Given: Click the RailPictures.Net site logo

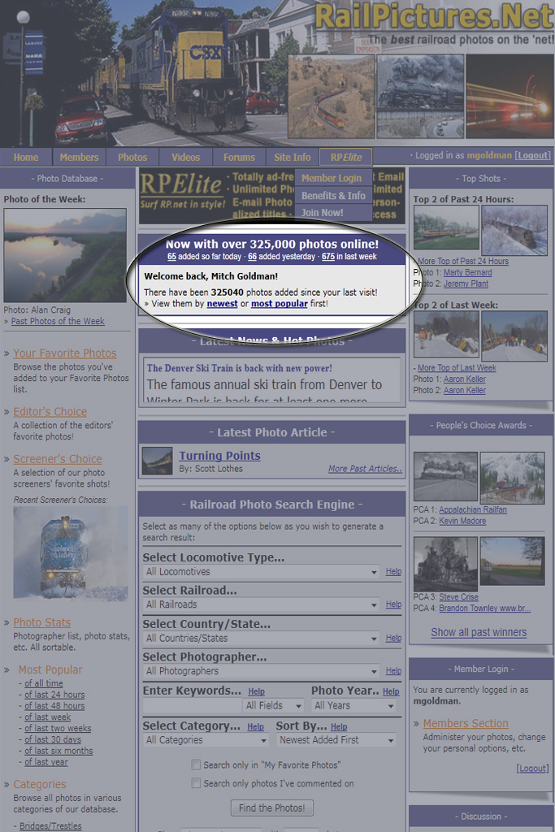Looking at the screenshot, I should (433, 16).
